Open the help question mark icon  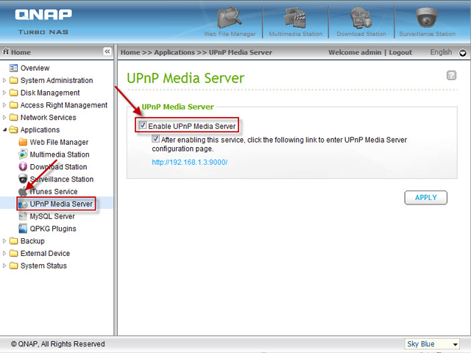click(451, 75)
